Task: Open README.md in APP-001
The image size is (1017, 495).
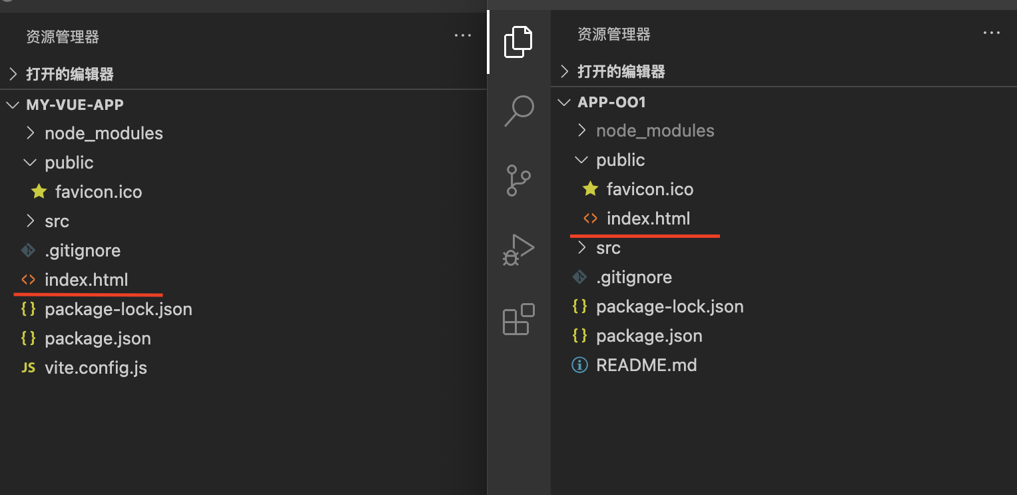Action: tap(646, 365)
